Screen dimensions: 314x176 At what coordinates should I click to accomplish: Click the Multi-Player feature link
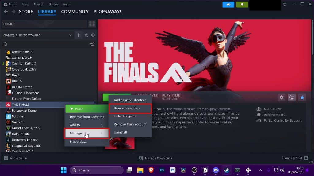(x=273, y=109)
